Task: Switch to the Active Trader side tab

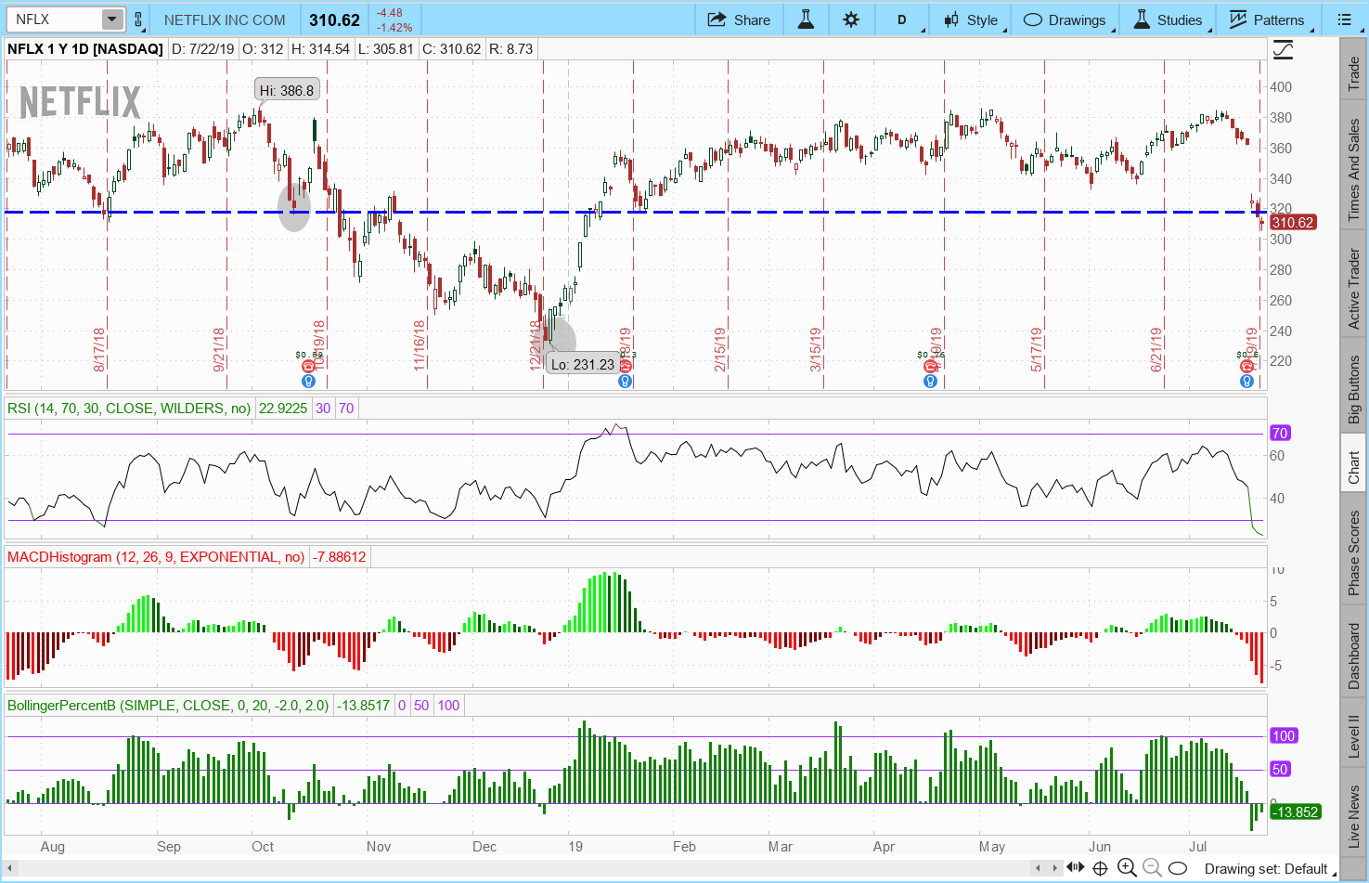Action: tap(1353, 288)
